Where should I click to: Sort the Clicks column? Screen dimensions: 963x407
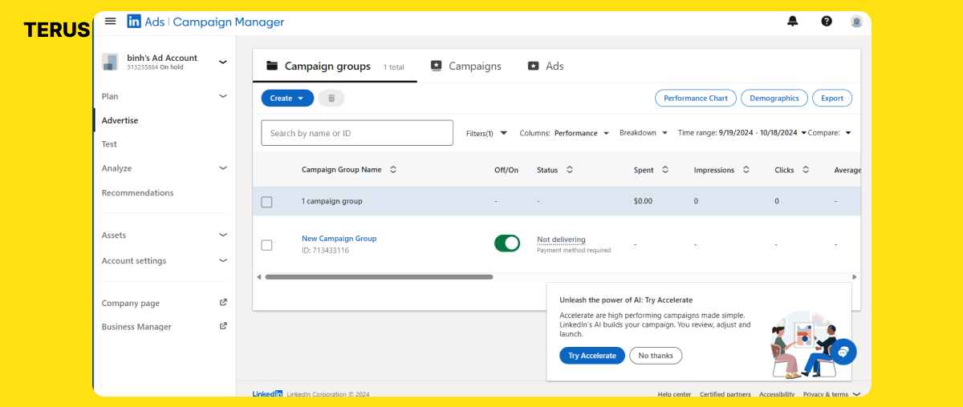806,170
